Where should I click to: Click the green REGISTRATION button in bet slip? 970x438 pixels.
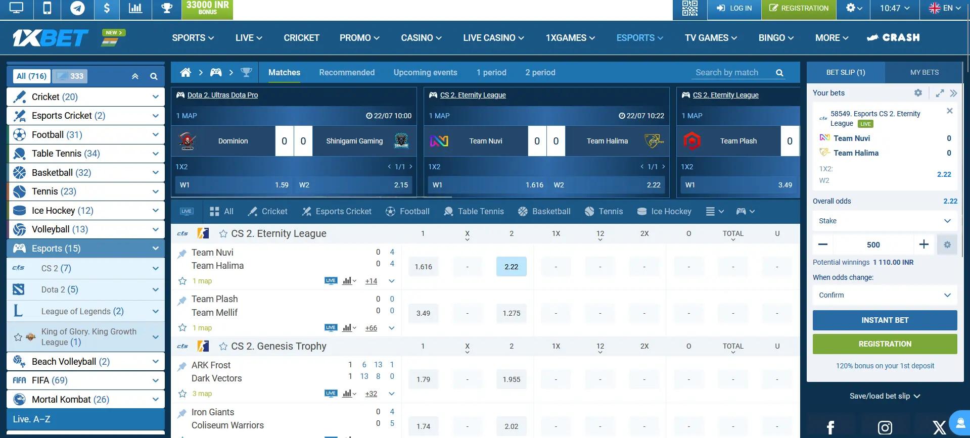coord(885,344)
